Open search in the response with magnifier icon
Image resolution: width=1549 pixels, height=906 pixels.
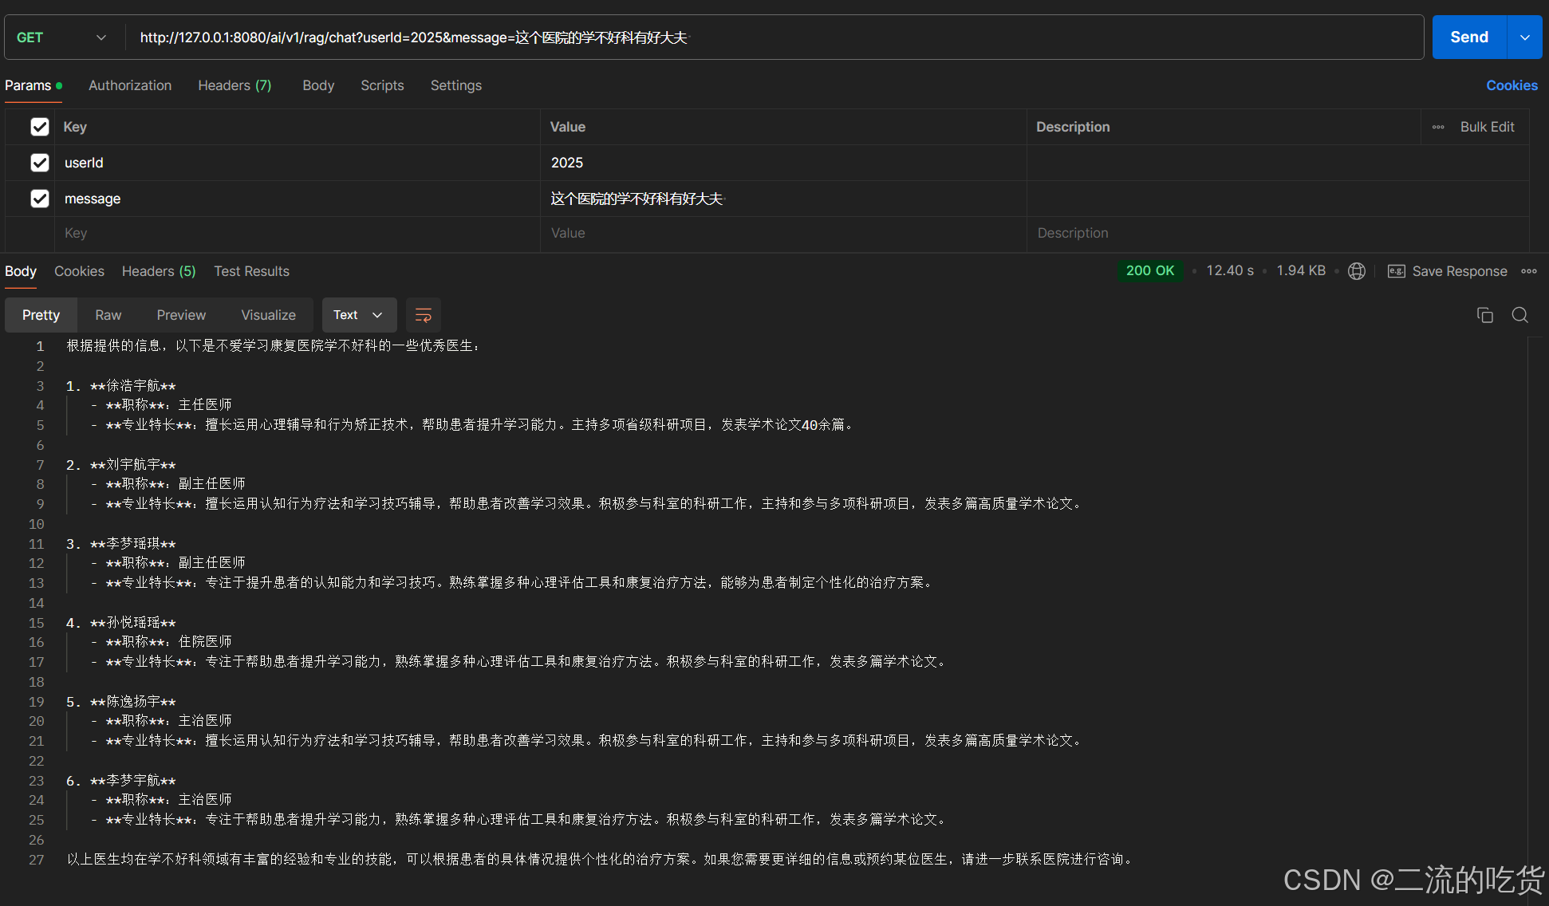click(1519, 315)
